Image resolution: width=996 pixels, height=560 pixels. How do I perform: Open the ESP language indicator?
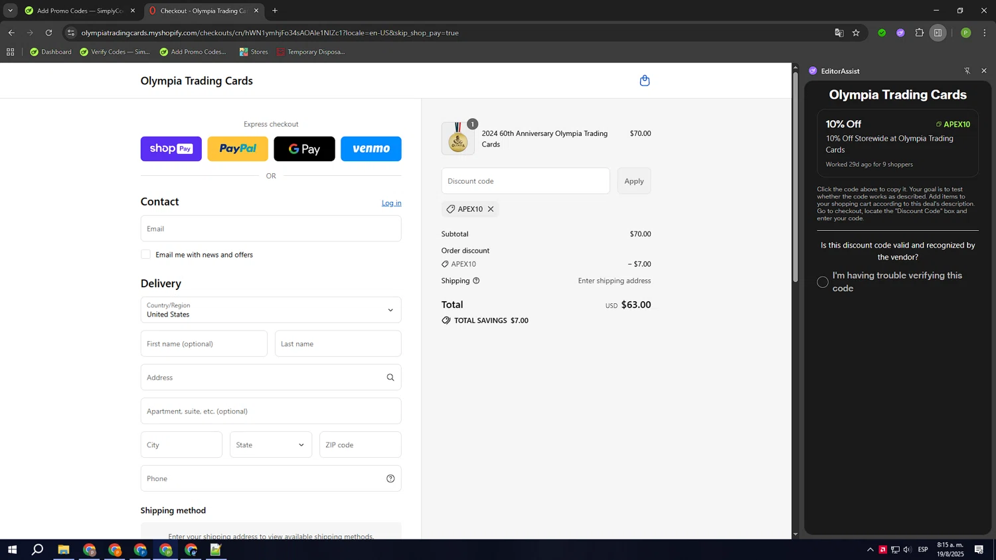(x=923, y=549)
